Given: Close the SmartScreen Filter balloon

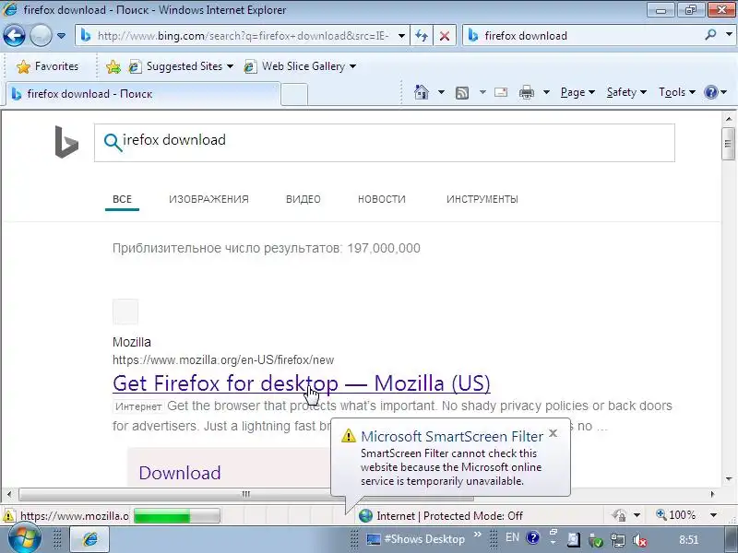Looking at the screenshot, I should [x=553, y=433].
